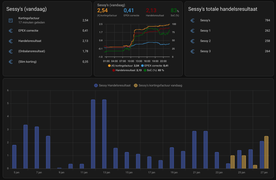The image size is (276, 180).
Task: Click the orange kortingsfactuur legend color dot
Action: (x=109, y=66)
